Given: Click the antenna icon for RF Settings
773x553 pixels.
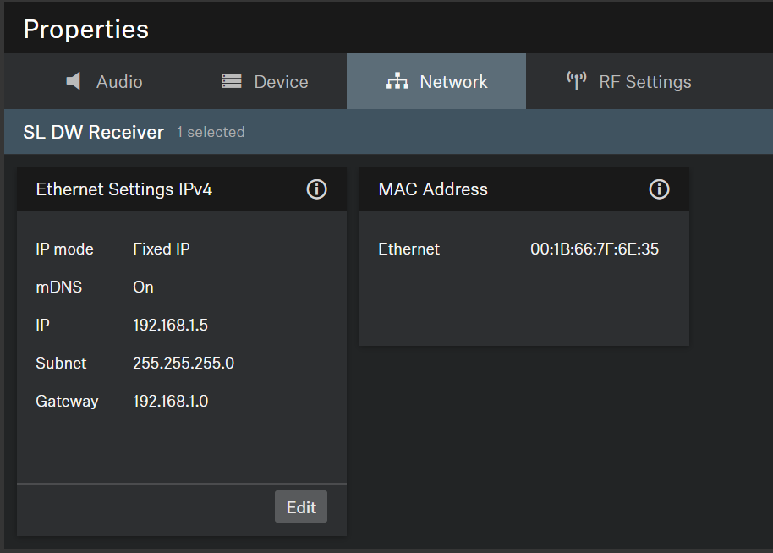Looking at the screenshot, I should [x=576, y=81].
